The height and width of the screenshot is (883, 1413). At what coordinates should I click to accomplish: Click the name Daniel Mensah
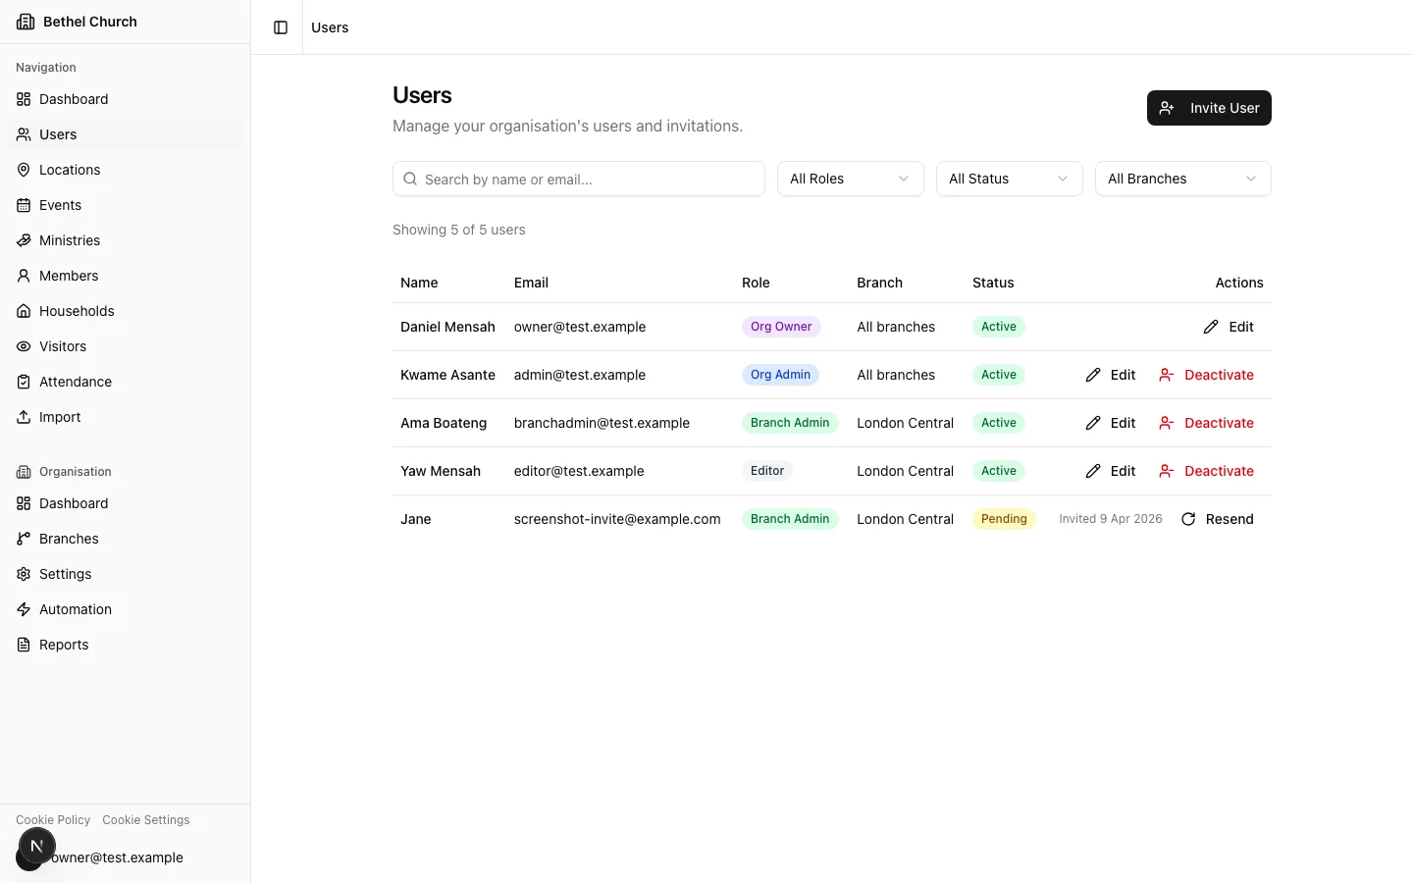click(x=447, y=327)
